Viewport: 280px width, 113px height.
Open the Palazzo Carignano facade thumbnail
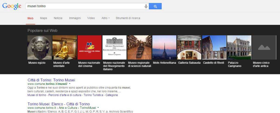click(x=239, y=47)
